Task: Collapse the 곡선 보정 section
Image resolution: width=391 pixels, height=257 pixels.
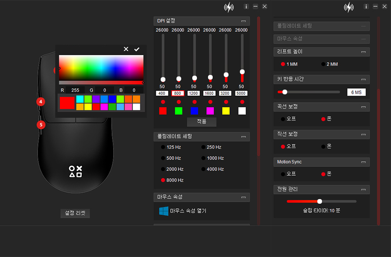Action: coord(364,107)
